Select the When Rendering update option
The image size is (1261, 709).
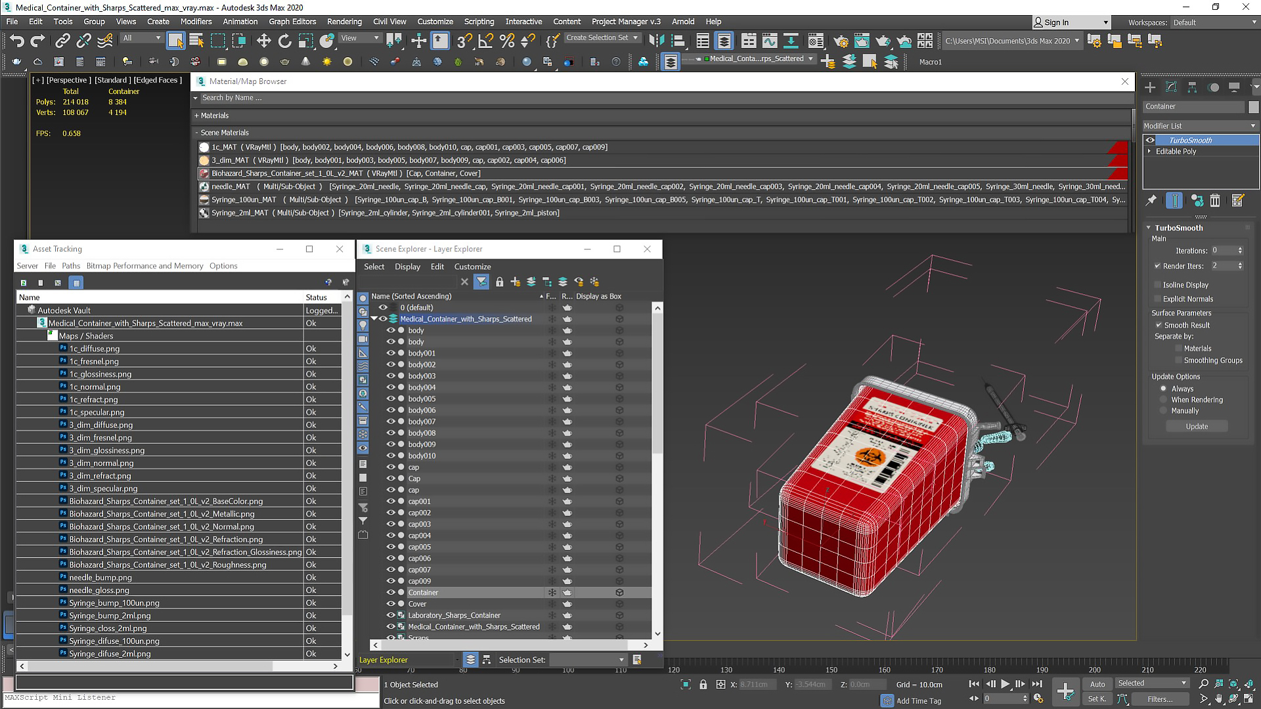coord(1163,400)
